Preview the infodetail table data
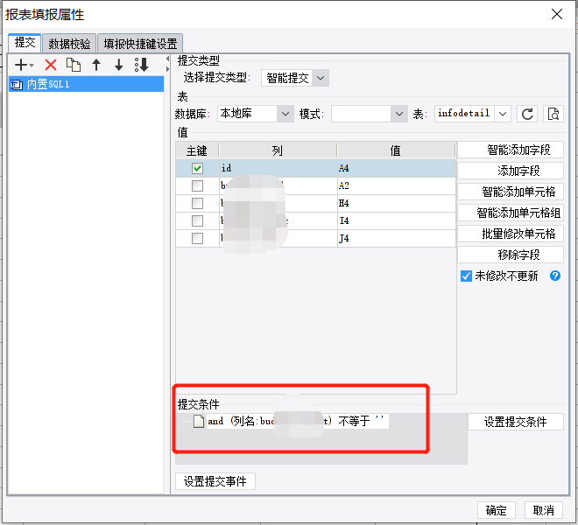578x525 pixels. click(x=553, y=114)
